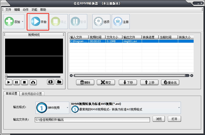Move file down with 下移 button
Screen dimensions: 205x135
[128, 82]
